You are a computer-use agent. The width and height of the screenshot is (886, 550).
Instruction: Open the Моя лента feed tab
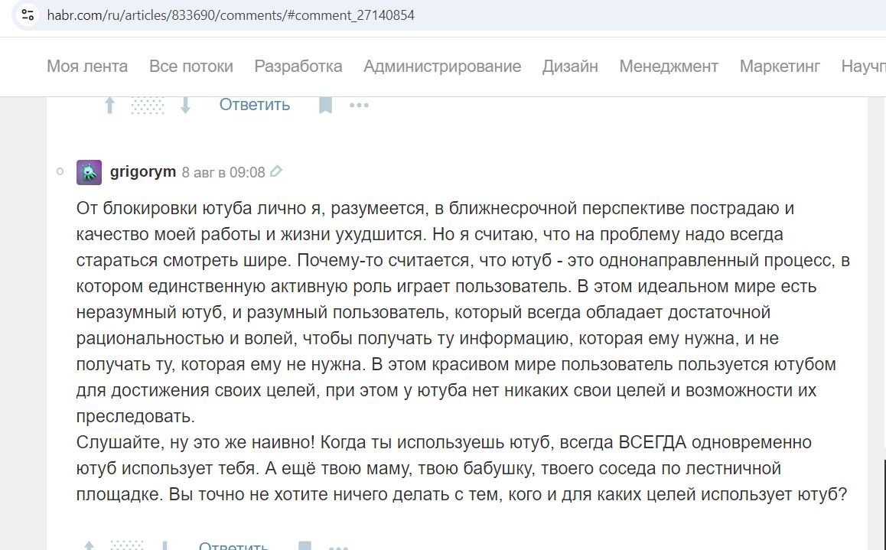87,66
